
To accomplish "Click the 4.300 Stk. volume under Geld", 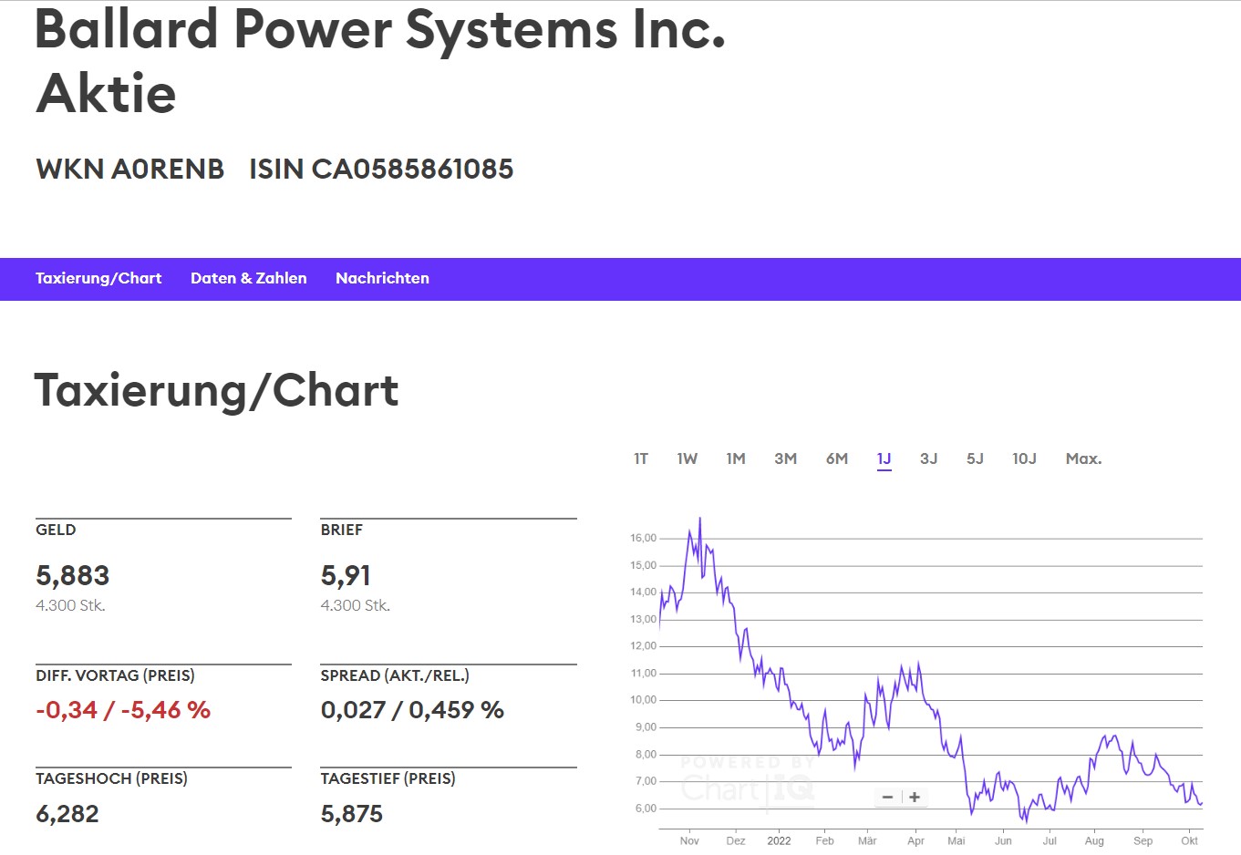I will [70, 606].
